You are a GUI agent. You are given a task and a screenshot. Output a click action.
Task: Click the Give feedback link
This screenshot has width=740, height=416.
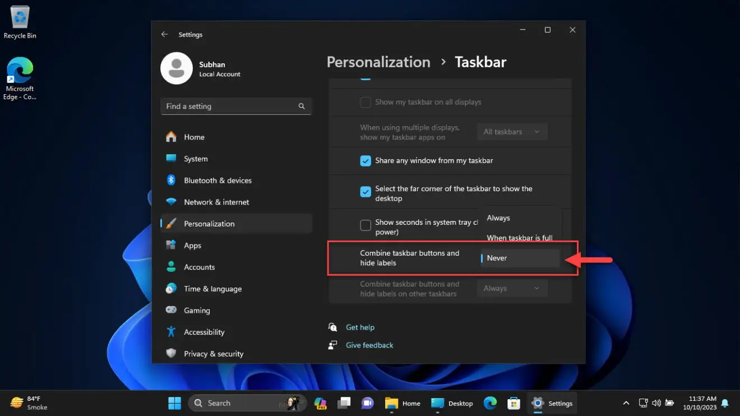[369, 345]
